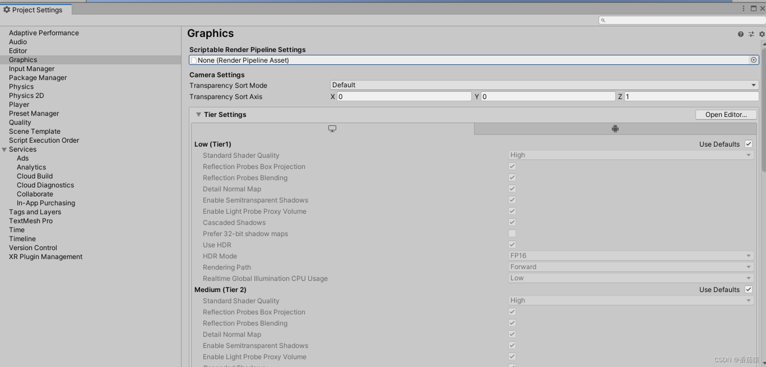Open the Transparency Sort Mode dropdown

[544, 85]
